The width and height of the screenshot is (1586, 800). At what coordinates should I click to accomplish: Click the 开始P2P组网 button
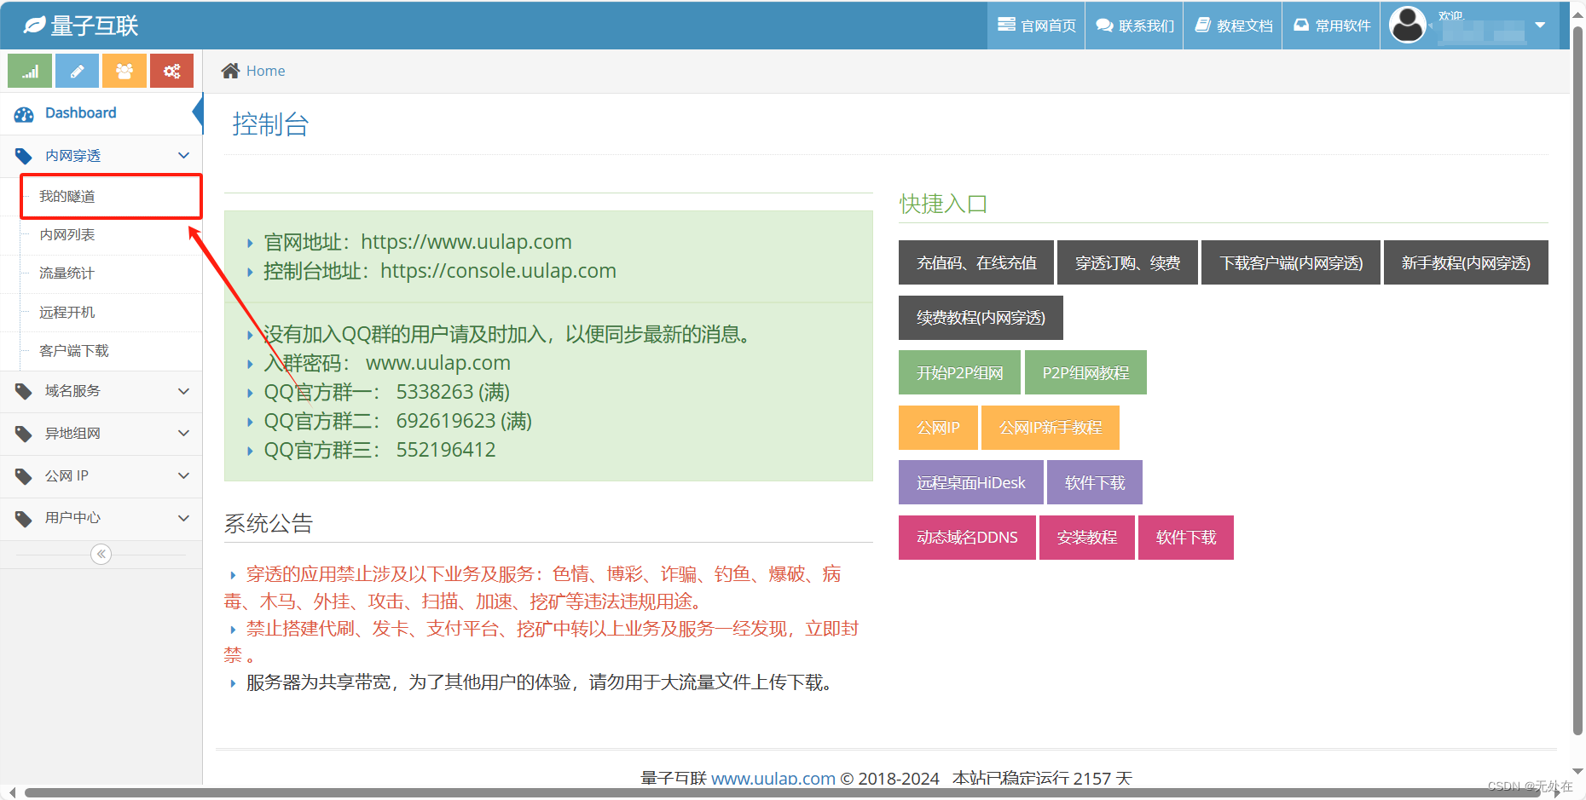pyautogui.click(x=959, y=372)
